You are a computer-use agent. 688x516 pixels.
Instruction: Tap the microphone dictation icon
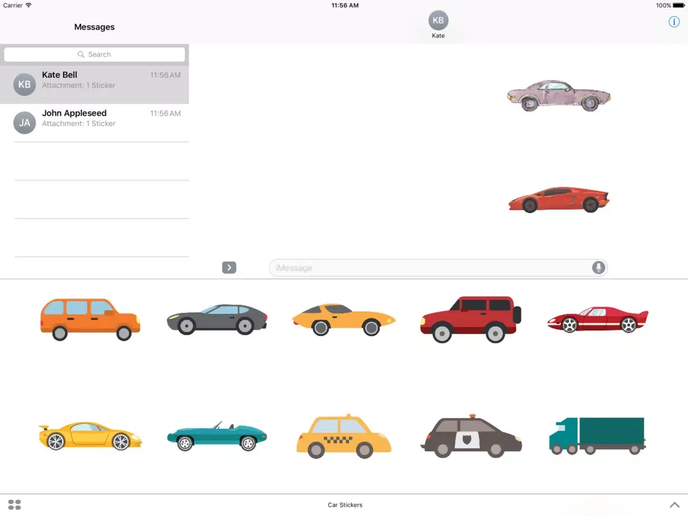click(x=598, y=268)
